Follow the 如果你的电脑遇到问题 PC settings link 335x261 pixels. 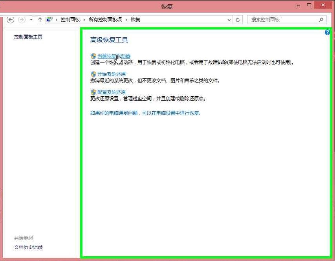(x=145, y=113)
